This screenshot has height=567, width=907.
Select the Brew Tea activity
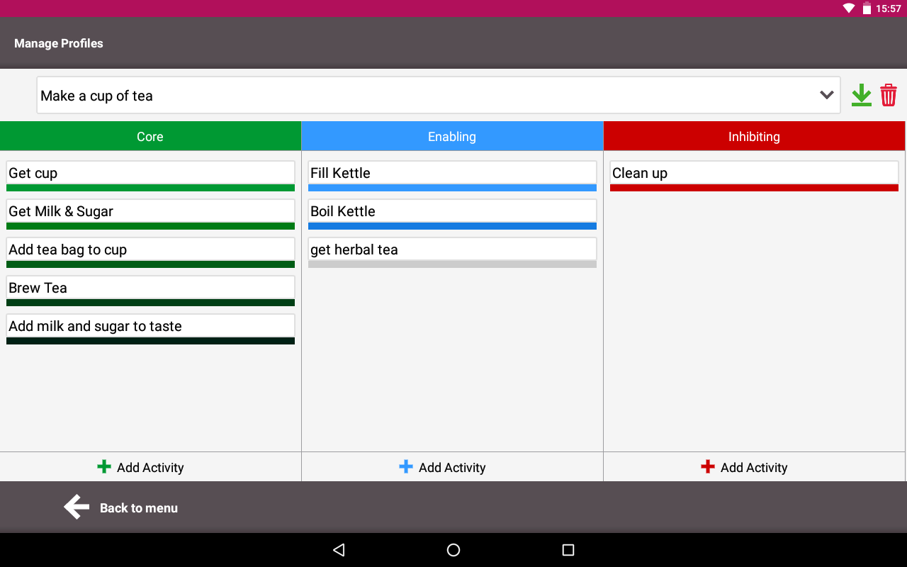[150, 291]
